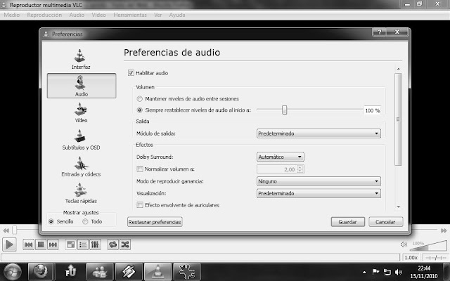The height and width of the screenshot is (281, 450).
Task: Toggle shuffle random playback
Action: click(125, 244)
